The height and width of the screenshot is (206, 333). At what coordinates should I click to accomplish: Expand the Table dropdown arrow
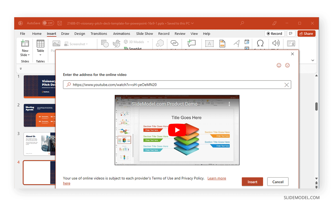pos(41,55)
